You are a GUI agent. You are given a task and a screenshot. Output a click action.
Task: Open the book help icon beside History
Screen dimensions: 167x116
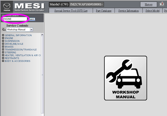tap(162, 4)
